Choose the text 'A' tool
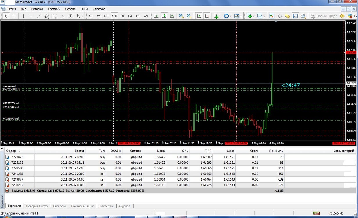The height and width of the screenshot is (218, 358). pyautogui.click(x=62, y=16)
